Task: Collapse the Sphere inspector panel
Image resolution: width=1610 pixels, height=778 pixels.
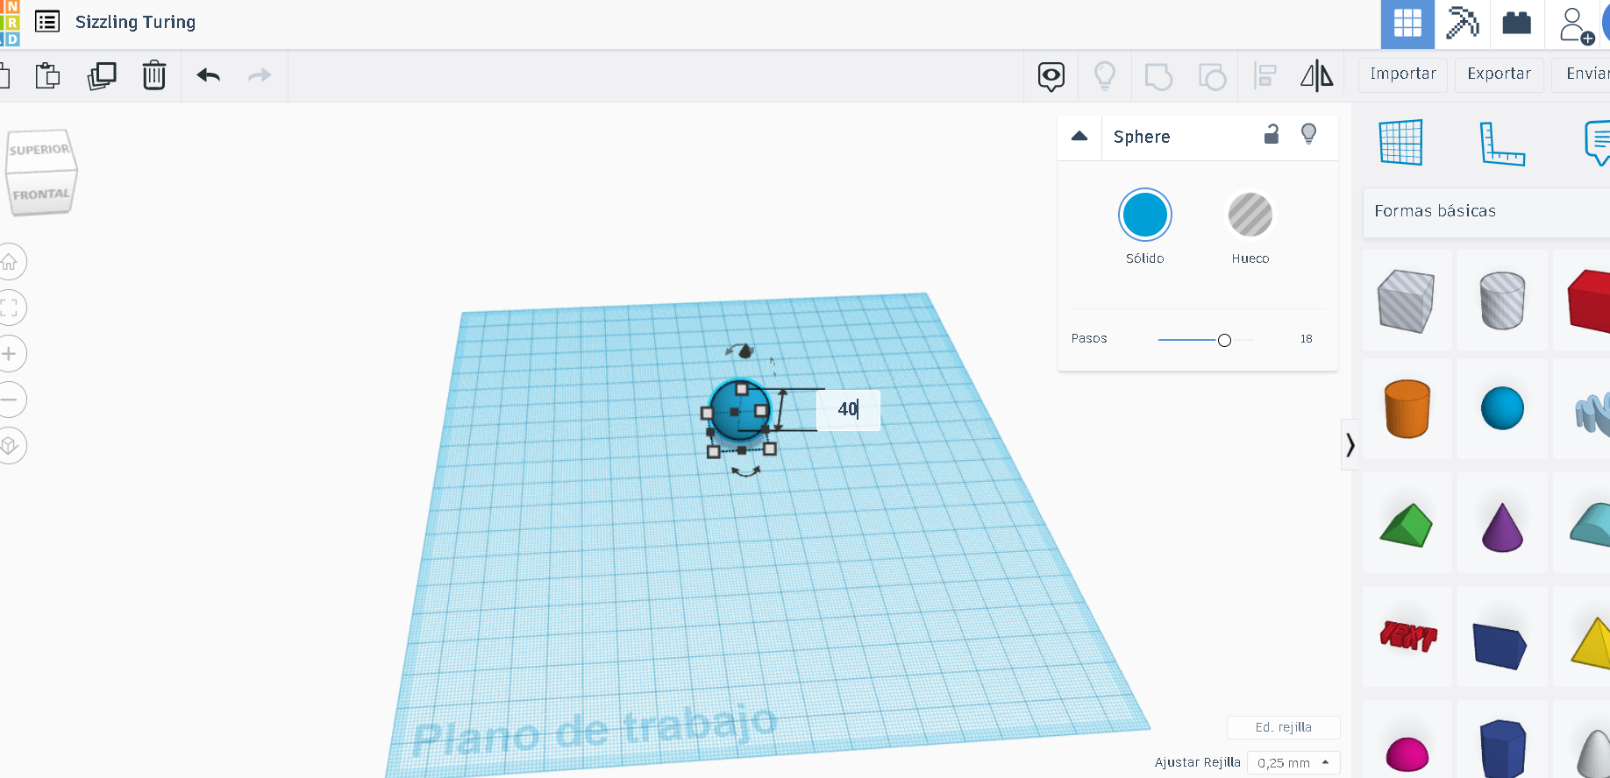Action: [x=1079, y=137]
